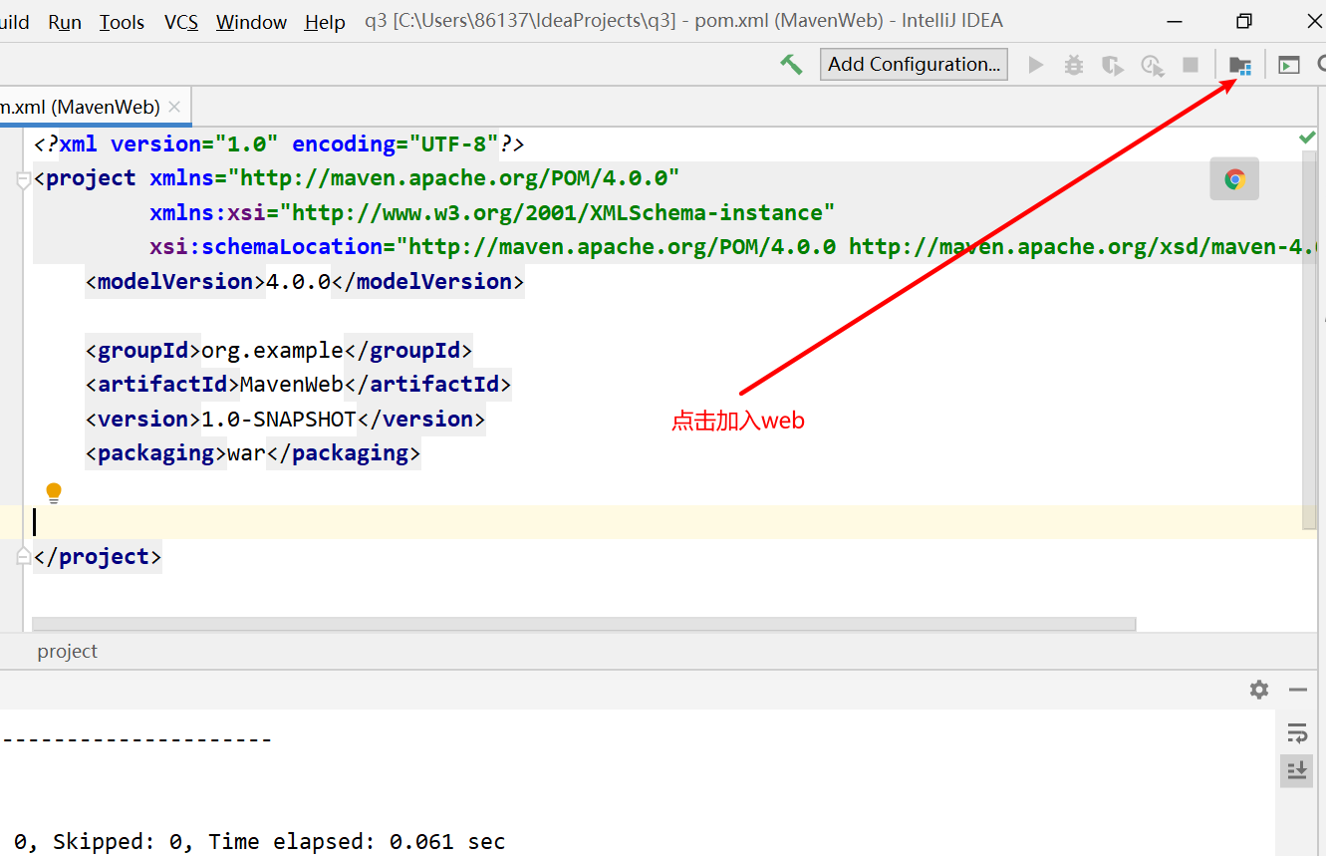Open the VCS menu
This screenshot has width=1326, height=856.
click(181, 22)
